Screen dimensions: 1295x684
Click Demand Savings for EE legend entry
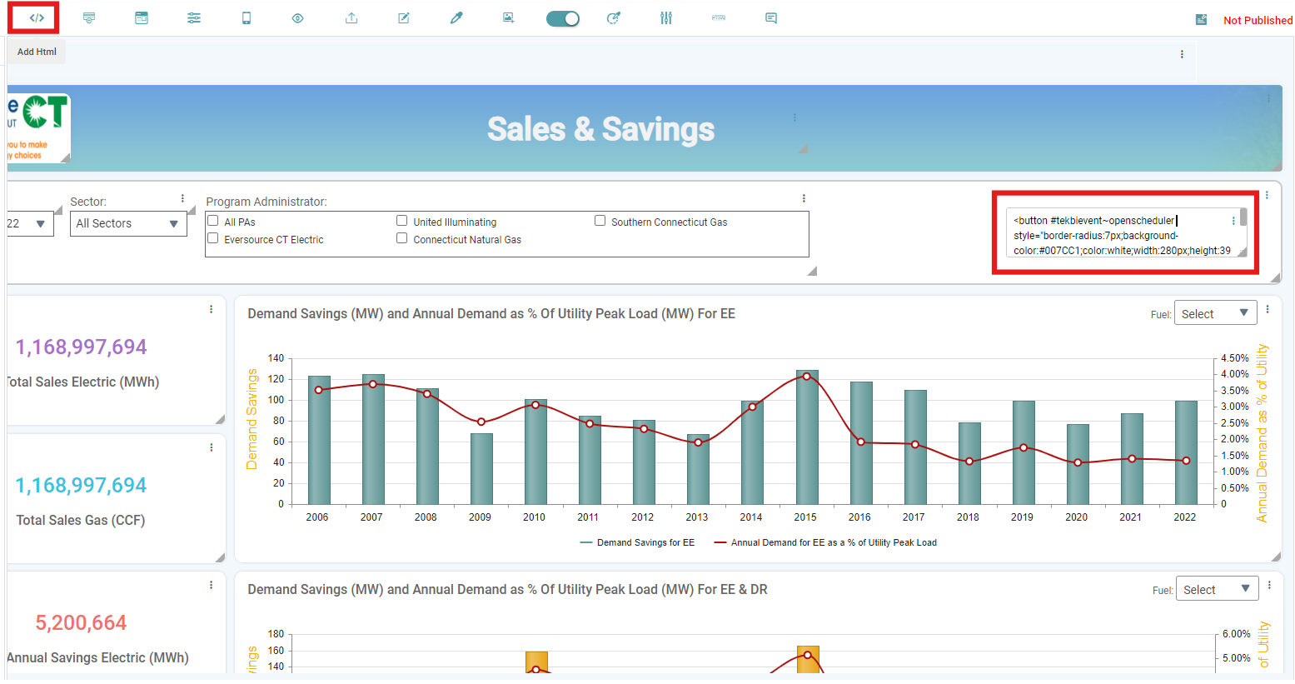[x=637, y=542]
